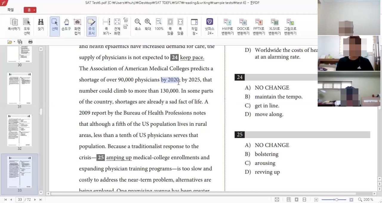Open the 넷피스 24 dropdown

210,26
